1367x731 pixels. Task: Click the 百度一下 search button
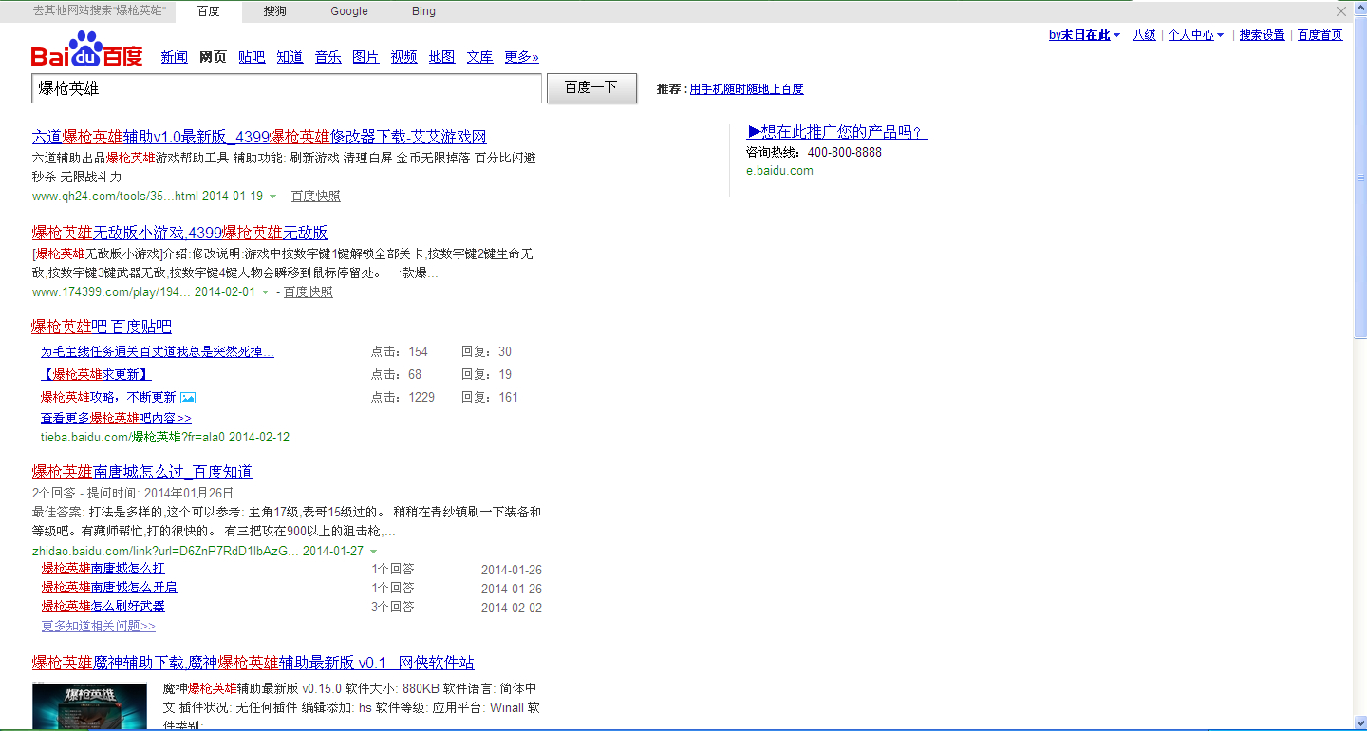pyautogui.click(x=591, y=88)
